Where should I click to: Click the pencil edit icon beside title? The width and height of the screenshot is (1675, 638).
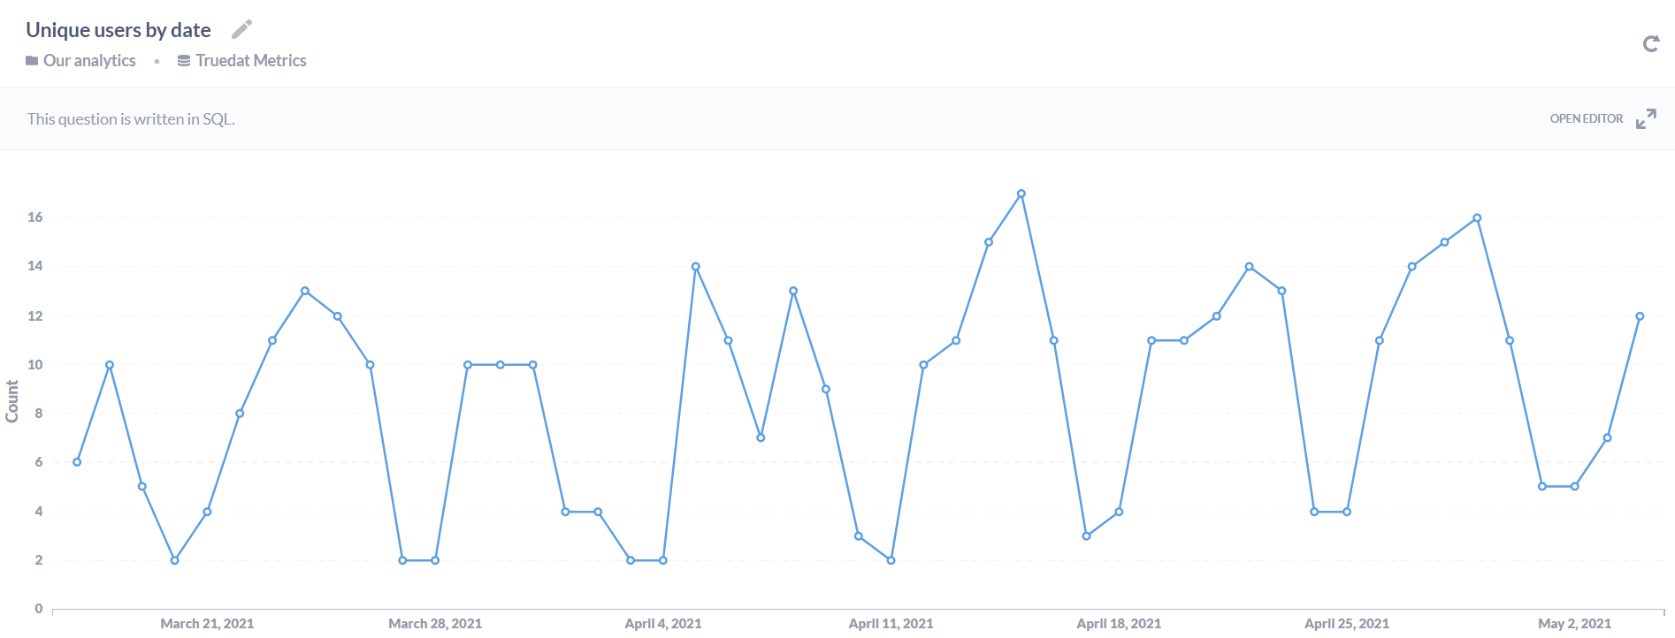tap(241, 30)
